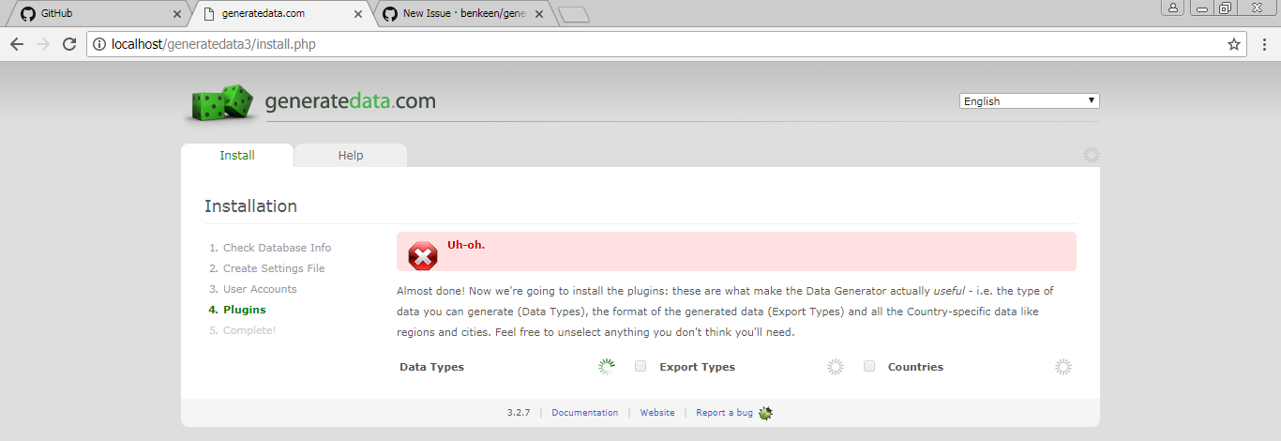
Task: Reload the current page
Action: 69,44
